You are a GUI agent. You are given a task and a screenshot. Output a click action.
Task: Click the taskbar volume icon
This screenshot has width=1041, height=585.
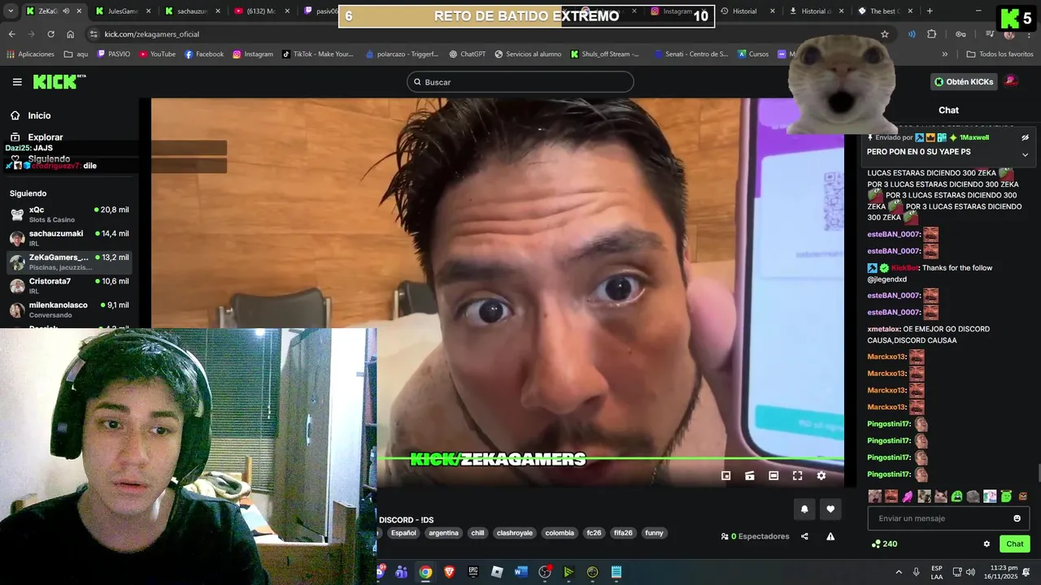970,572
